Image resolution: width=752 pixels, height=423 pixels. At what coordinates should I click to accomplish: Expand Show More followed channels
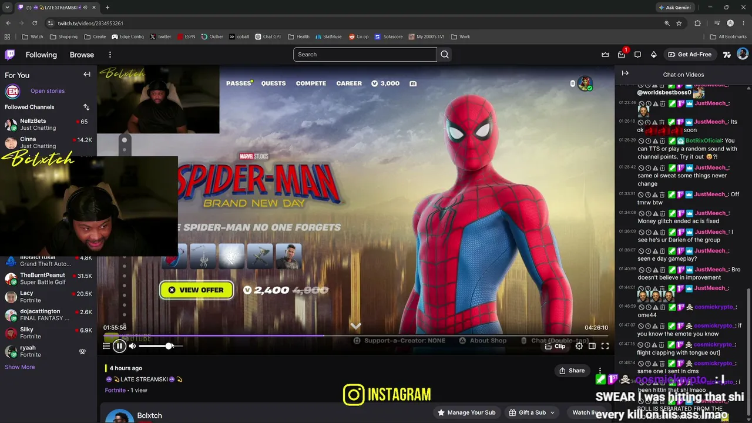click(x=20, y=367)
